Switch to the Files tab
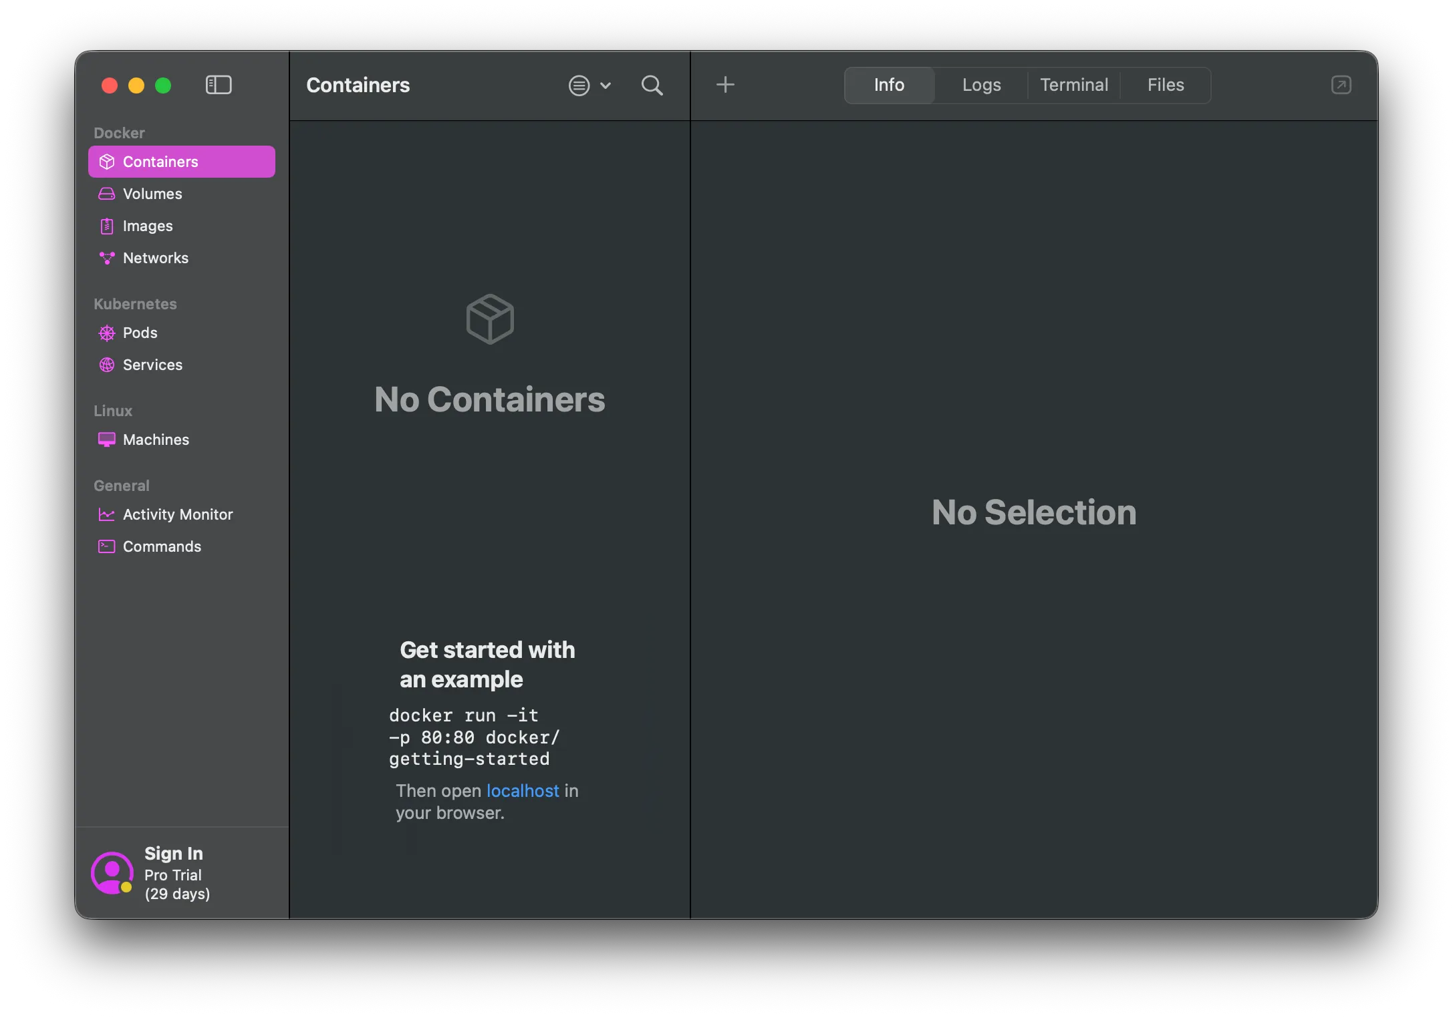The image size is (1453, 1018). 1165,85
